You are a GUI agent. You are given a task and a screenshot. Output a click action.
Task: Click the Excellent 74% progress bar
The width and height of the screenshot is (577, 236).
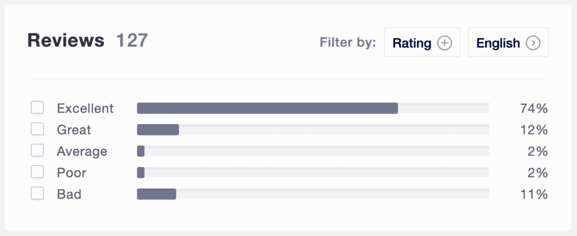coord(267,108)
